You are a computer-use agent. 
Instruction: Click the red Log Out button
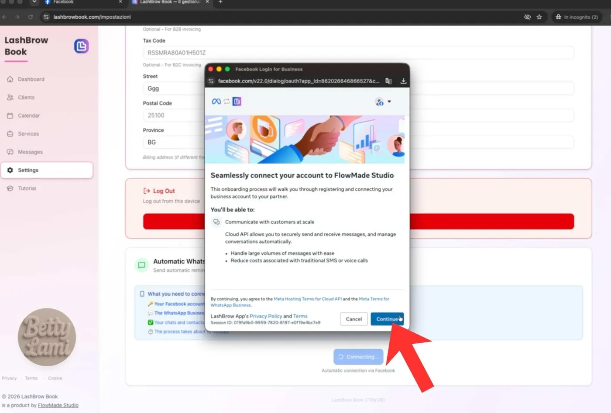pyautogui.click(x=358, y=222)
